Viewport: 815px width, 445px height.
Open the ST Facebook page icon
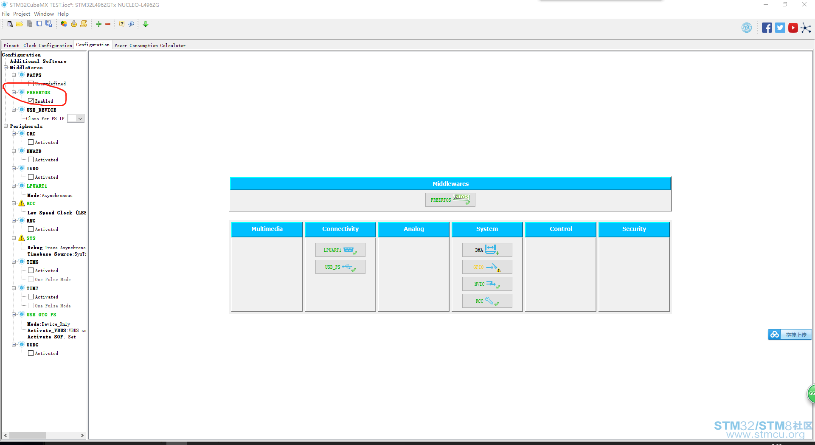[767, 28]
